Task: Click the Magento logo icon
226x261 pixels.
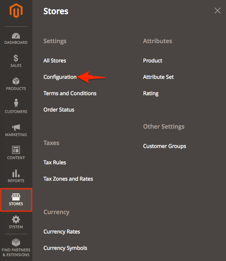Action: point(16,12)
